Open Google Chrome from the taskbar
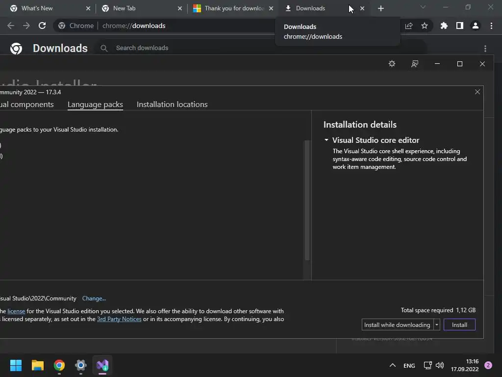The width and height of the screenshot is (502, 377). tap(59, 365)
